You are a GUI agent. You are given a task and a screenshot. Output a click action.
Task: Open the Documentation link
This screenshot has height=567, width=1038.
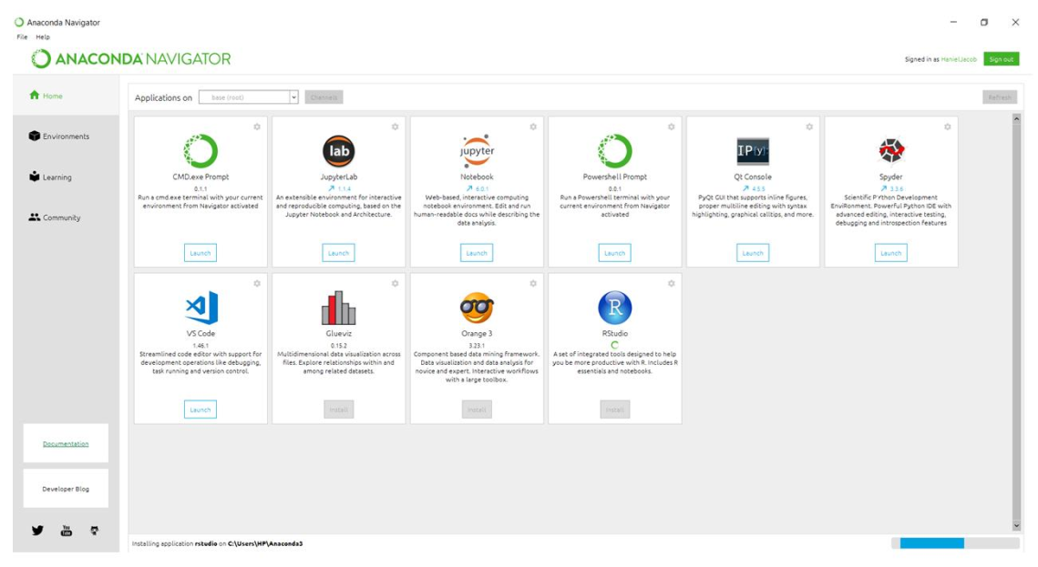pyautogui.click(x=66, y=443)
